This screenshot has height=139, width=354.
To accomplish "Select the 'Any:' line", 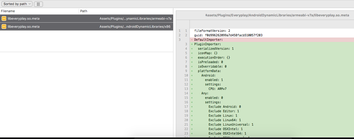I will point(272,93).
